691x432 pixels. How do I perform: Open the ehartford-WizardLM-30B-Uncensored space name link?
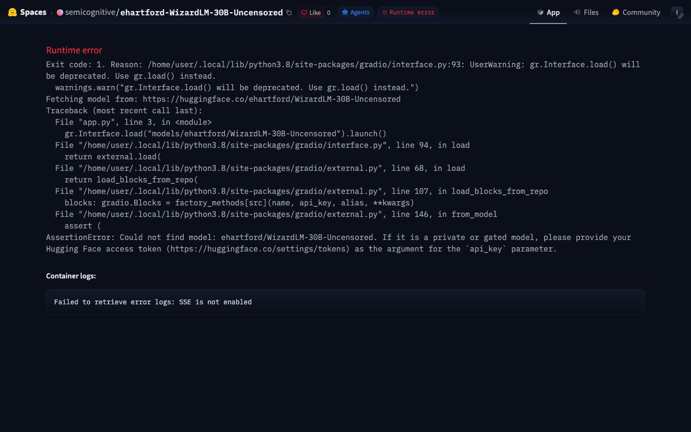pos(202,12)
